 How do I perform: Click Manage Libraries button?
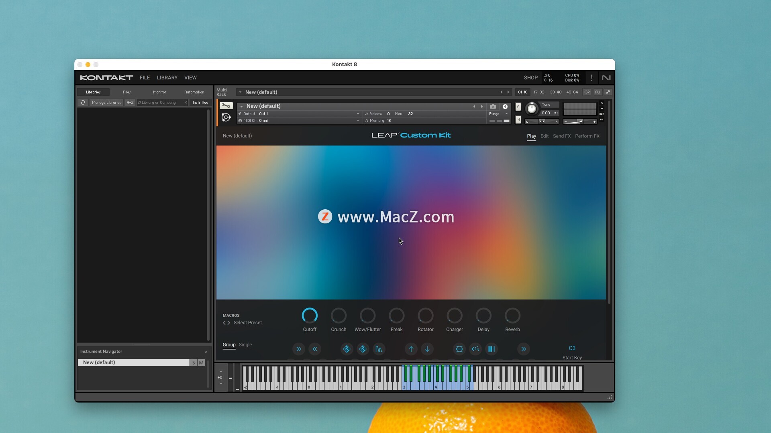(106, 103)
